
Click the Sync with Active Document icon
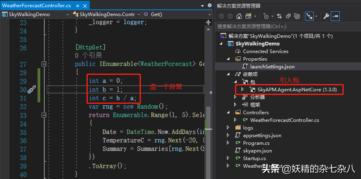pos(279,16)
